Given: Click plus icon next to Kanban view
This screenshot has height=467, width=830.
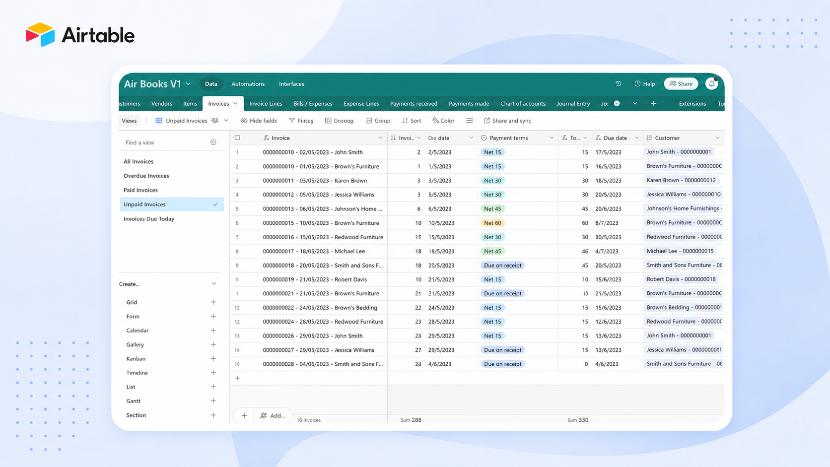Looking at the screenshot, I should (213, 359).
